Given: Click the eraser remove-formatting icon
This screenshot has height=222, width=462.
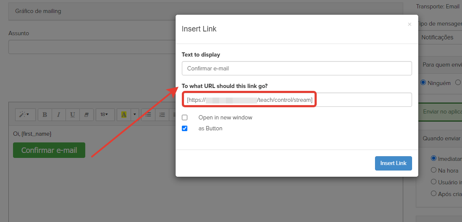Looking at the screenshot, I should click(87, 114).
